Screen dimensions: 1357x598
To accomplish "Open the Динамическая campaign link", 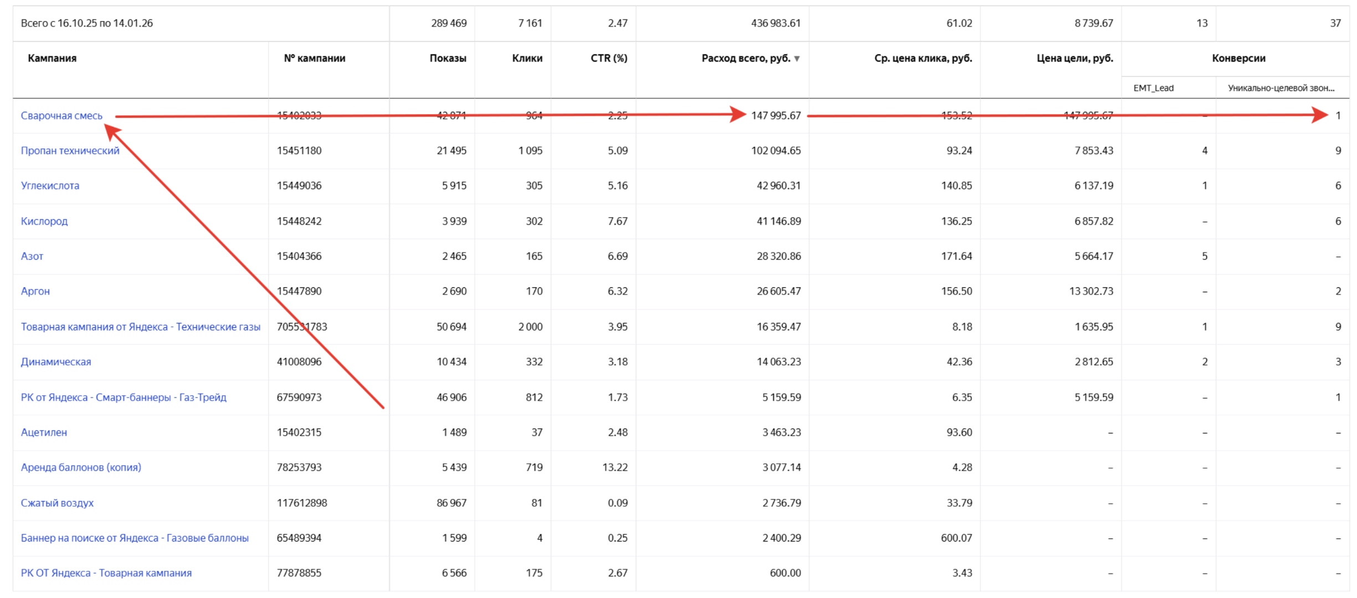I will pos(56,362).
